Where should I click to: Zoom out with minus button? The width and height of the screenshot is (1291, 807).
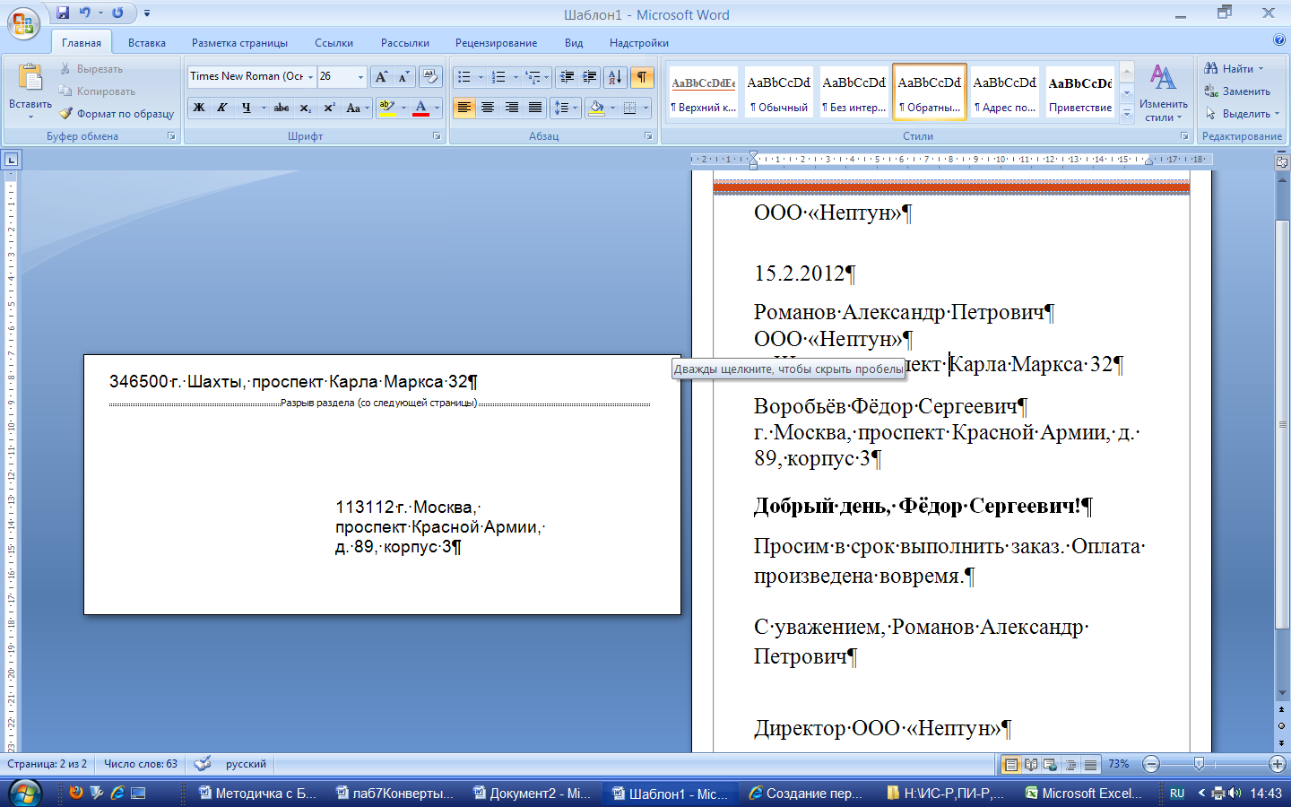click(1151, 764)
